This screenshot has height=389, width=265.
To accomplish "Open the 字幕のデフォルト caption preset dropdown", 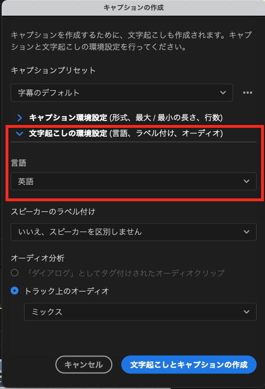I will click(122, 92).
